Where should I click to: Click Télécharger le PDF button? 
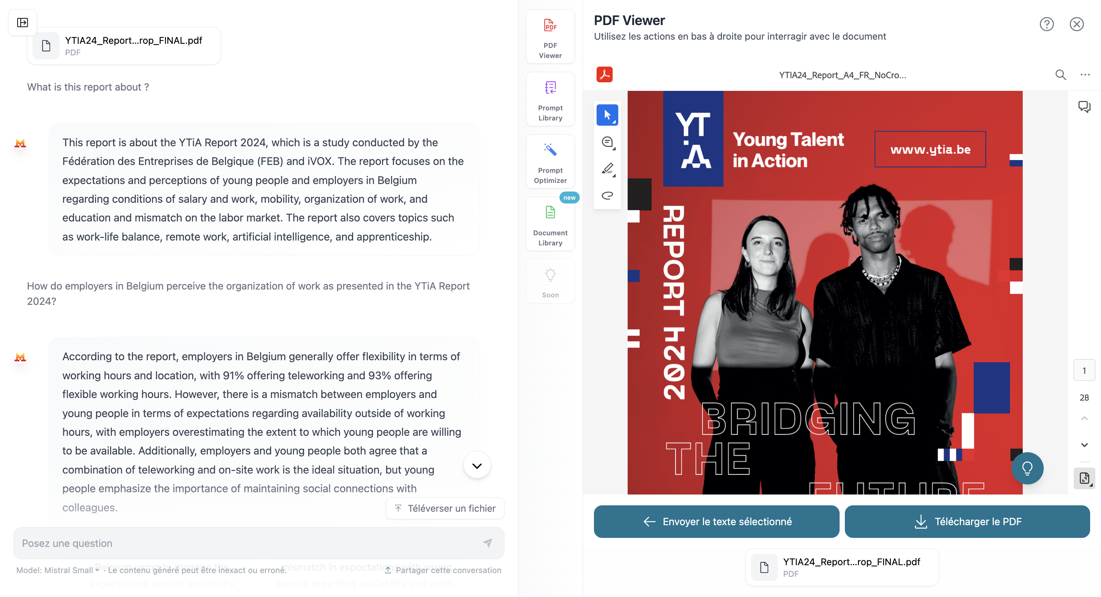[967, 521]
